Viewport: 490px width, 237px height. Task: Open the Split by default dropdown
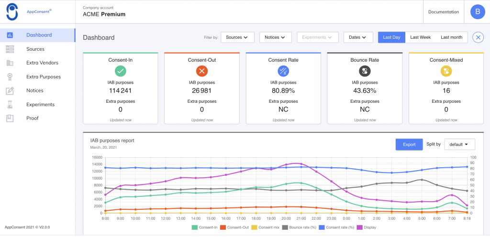point(459,144)
